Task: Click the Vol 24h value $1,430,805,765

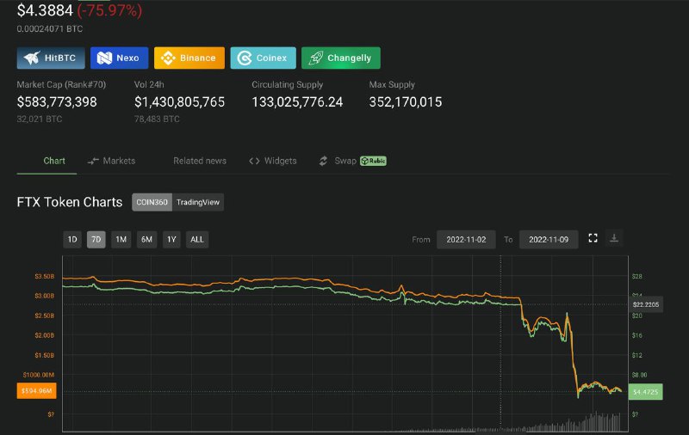Action: (179, 101)
